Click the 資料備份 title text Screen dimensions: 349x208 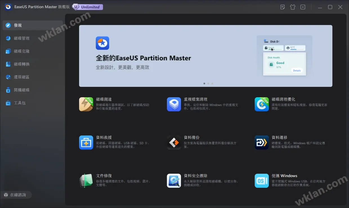click(x=192, y=137)
